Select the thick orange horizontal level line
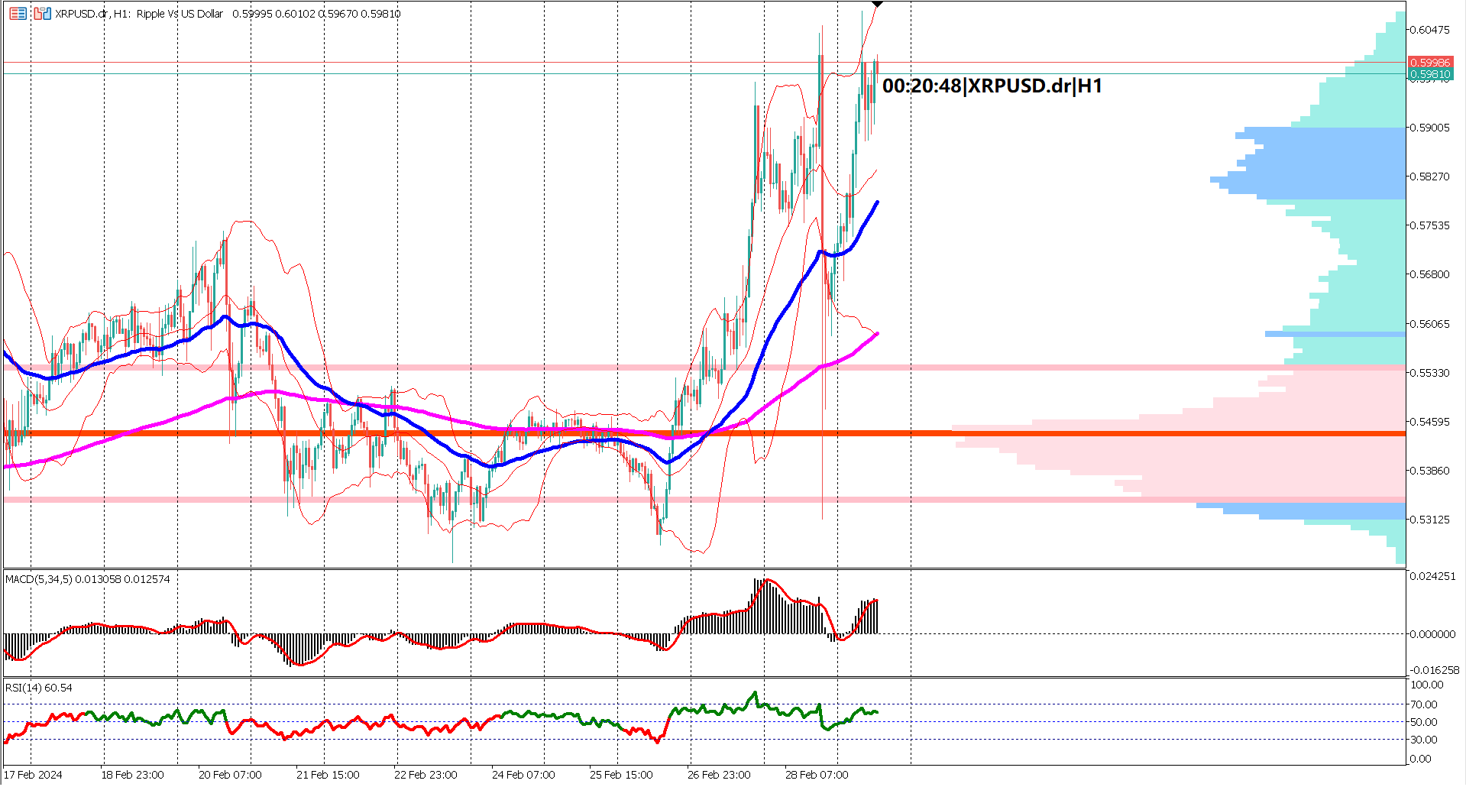 704,433
